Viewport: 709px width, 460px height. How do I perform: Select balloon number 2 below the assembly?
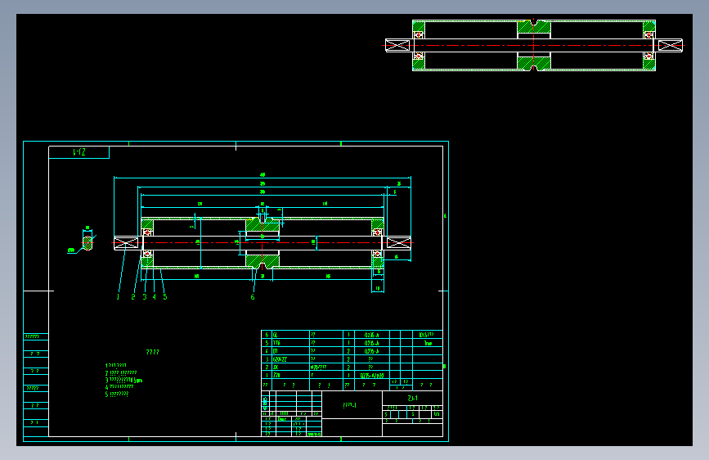click(133, 297)
